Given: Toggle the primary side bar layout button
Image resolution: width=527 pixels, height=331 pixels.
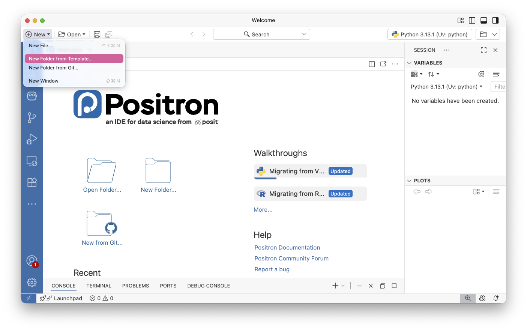Looking at the screenshot, I should click(x=472, y=21).
